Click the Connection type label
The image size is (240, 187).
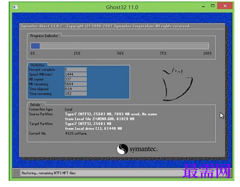tap(41, 109)
